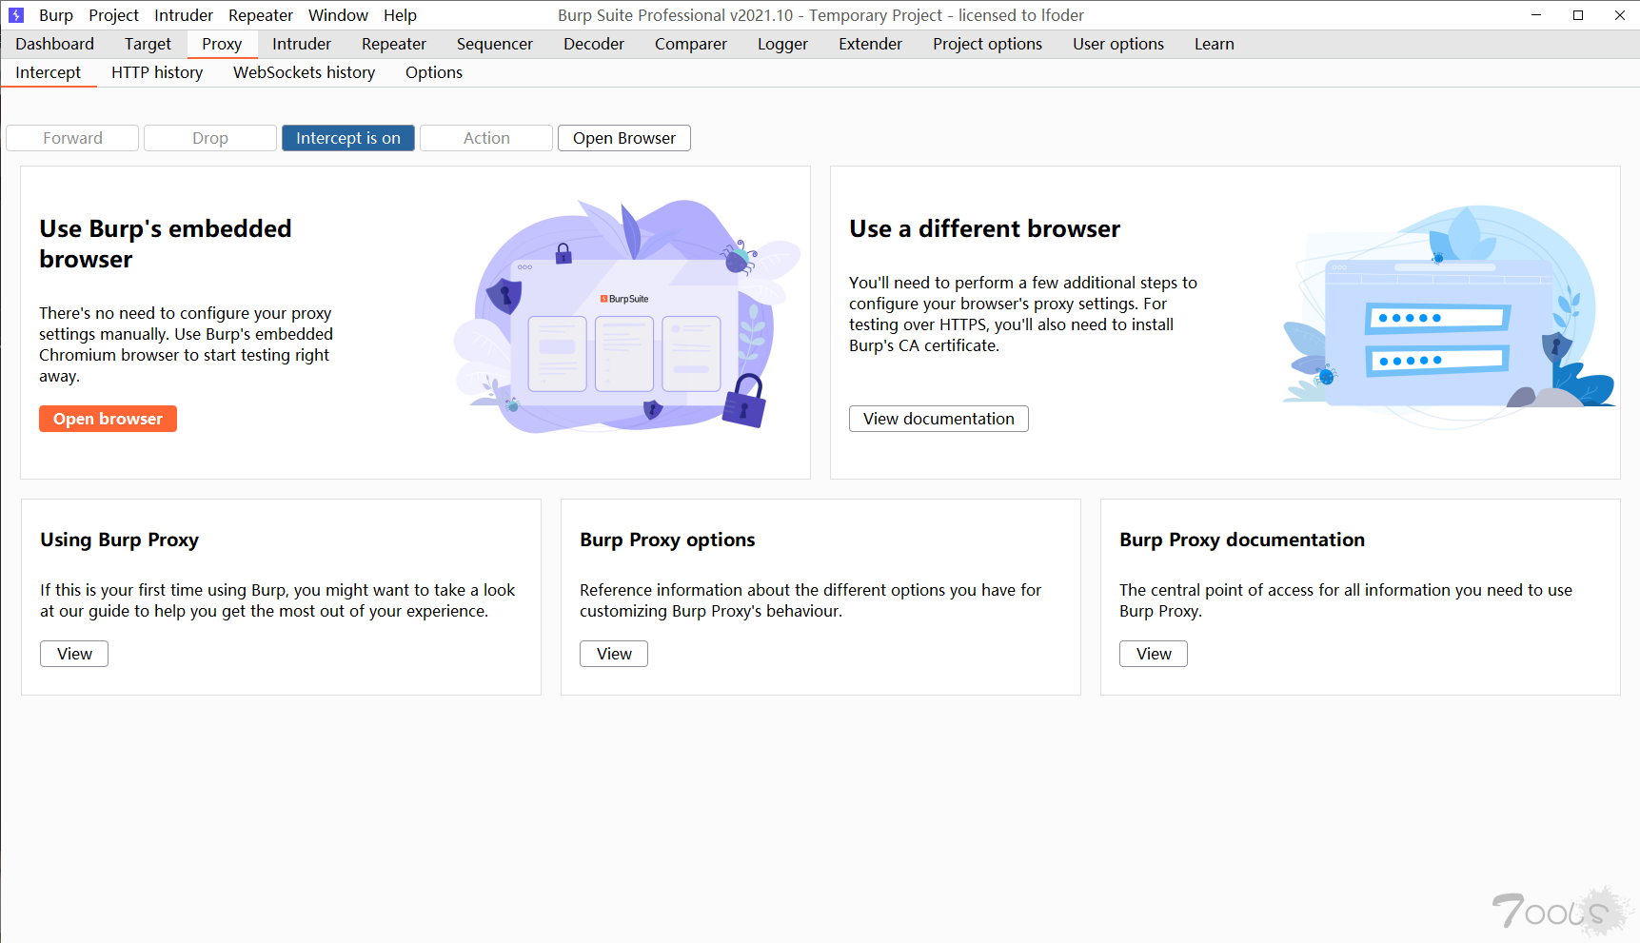The image size is (1640, 943).
Task: Click the View documentation button
Action: [939, 419]
